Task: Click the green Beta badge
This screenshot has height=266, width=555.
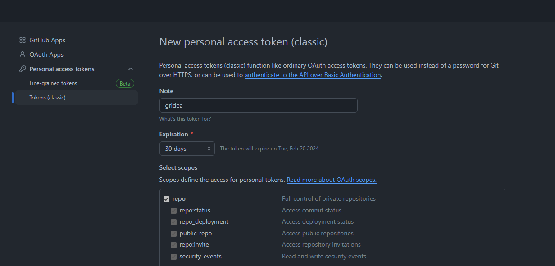Action: click(125, 83)
